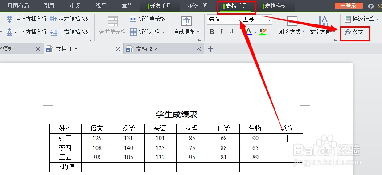Click the empty 总分 cell for 李四
Viewport: 382px width, 175px height.
(x=287, y=148)
